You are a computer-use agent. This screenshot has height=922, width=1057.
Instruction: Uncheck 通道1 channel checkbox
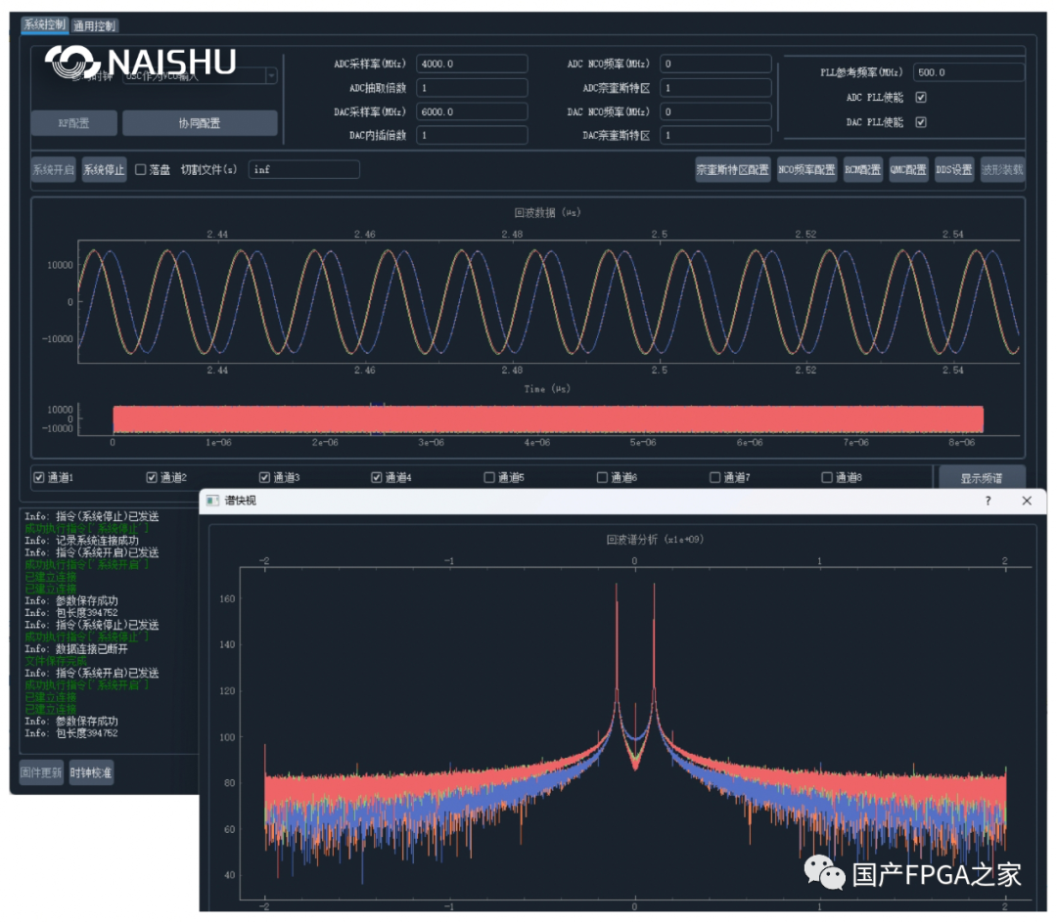point(39,477)
